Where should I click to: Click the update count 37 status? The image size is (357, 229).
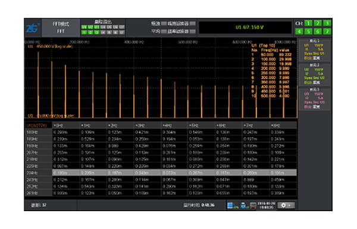point(39,205)
